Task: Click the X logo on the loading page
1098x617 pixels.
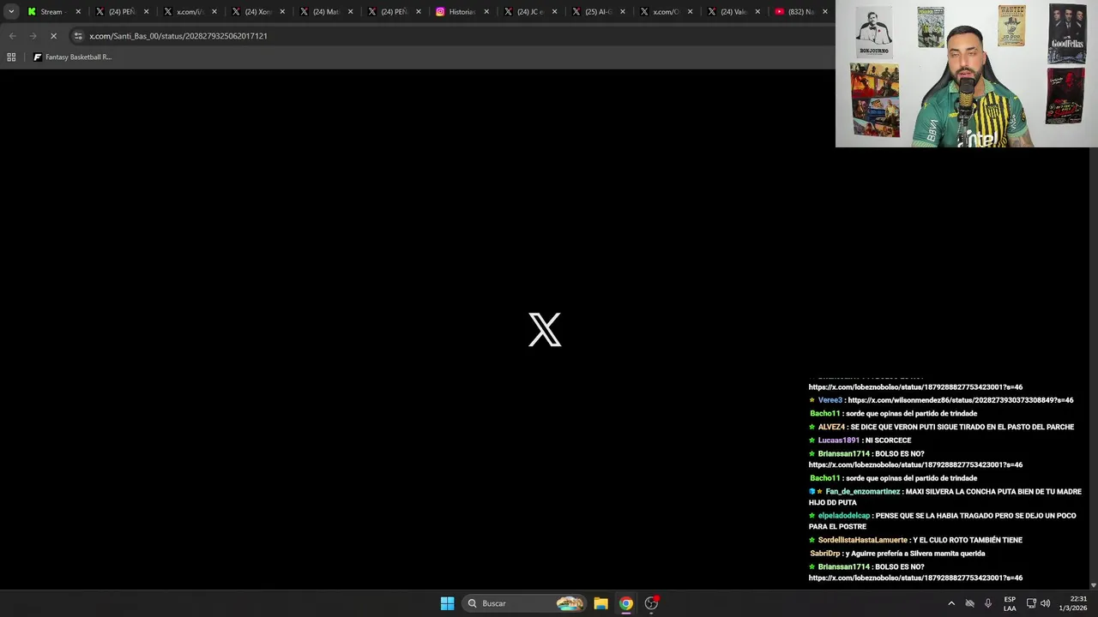Action: pos(545,330)
